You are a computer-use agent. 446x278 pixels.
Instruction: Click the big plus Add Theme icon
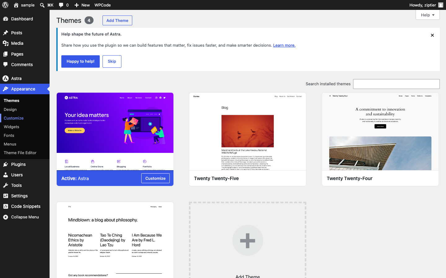248,240
